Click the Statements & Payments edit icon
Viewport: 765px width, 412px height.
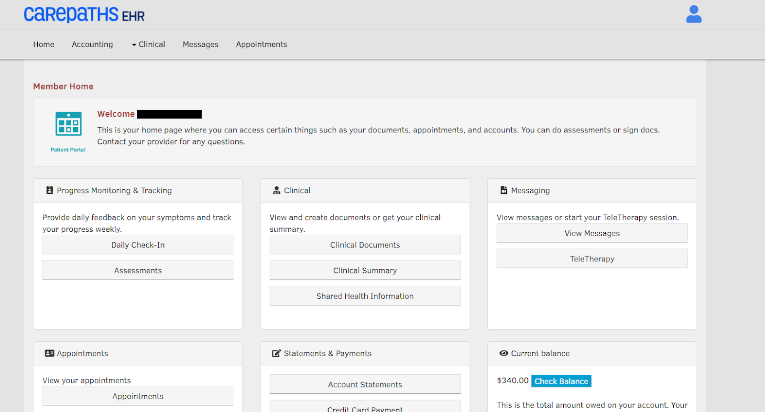(276, 353)
